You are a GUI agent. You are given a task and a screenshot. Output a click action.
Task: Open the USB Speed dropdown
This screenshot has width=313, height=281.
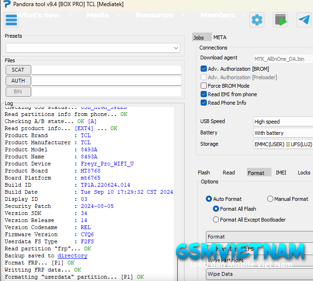click(282, 122)
